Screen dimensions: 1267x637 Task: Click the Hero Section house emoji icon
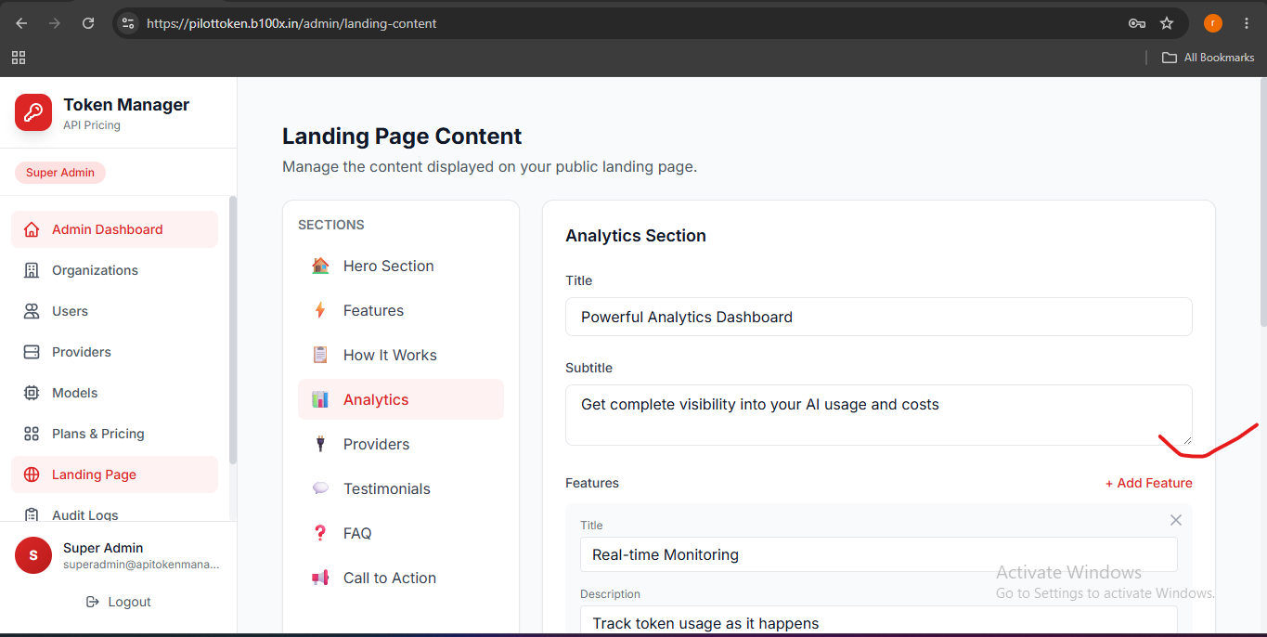point(320,266)
